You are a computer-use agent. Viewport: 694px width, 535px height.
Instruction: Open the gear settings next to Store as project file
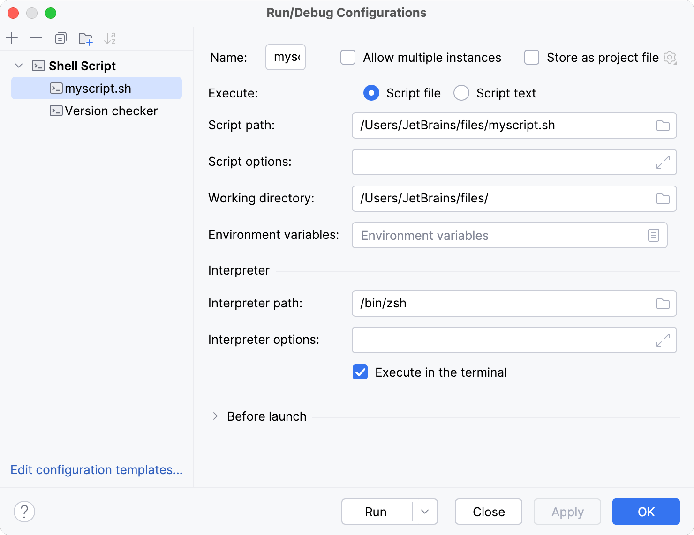pos(670,57)
